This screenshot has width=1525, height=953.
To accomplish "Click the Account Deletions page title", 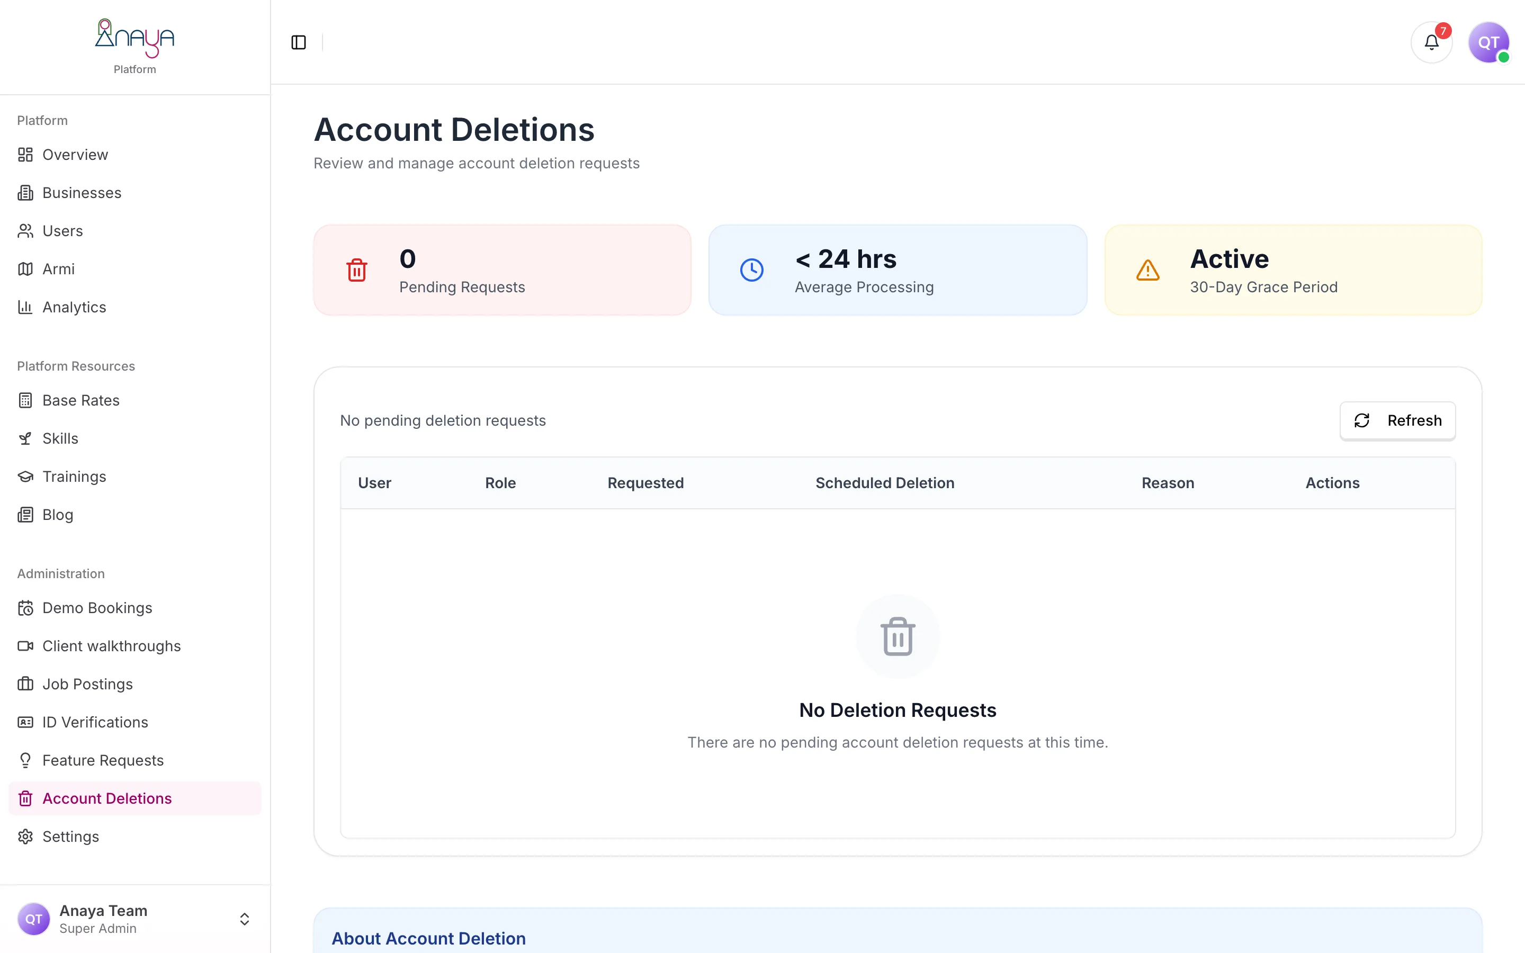I will click(x=454, y=130).
